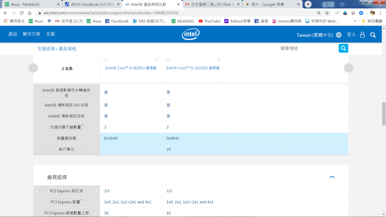Click the Taiwan (繁體中文) language text
386x217 pixels.
click(315, 35)
